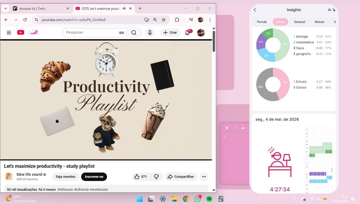
Task: Dislike the video with thumbs down
Action: click(x=156, y=176)
